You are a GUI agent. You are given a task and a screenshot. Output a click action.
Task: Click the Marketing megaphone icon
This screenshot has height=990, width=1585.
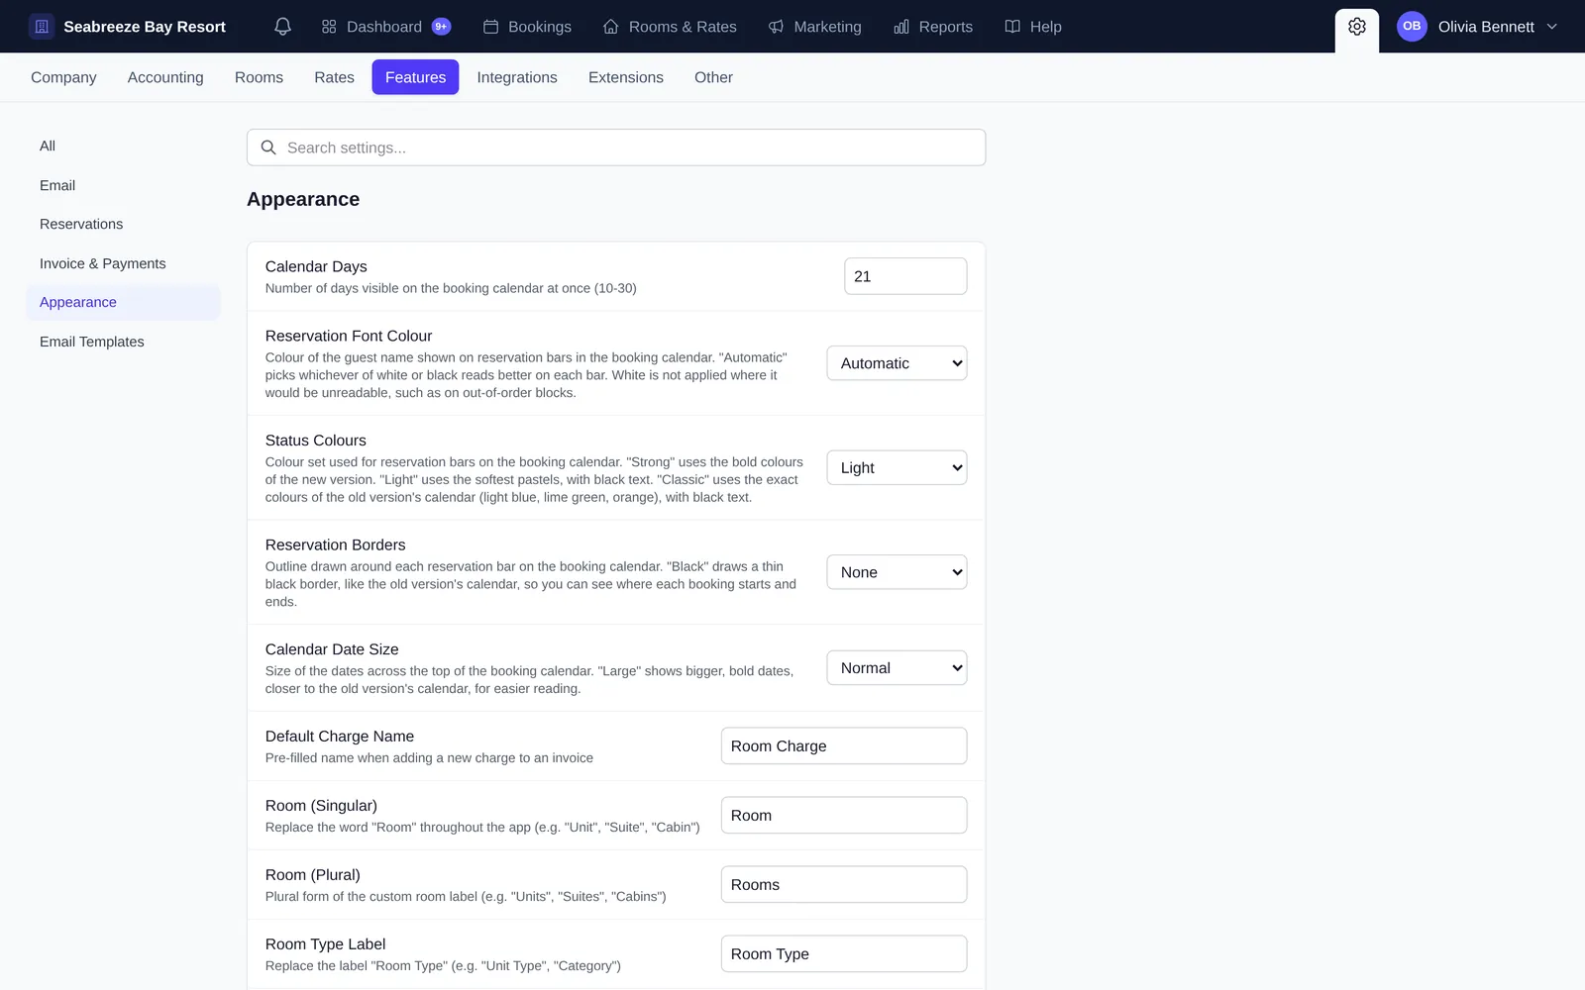click(x=776, y=27)
